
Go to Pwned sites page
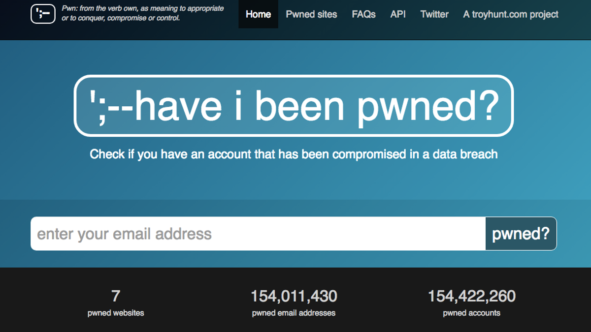[x=311, y=14]
